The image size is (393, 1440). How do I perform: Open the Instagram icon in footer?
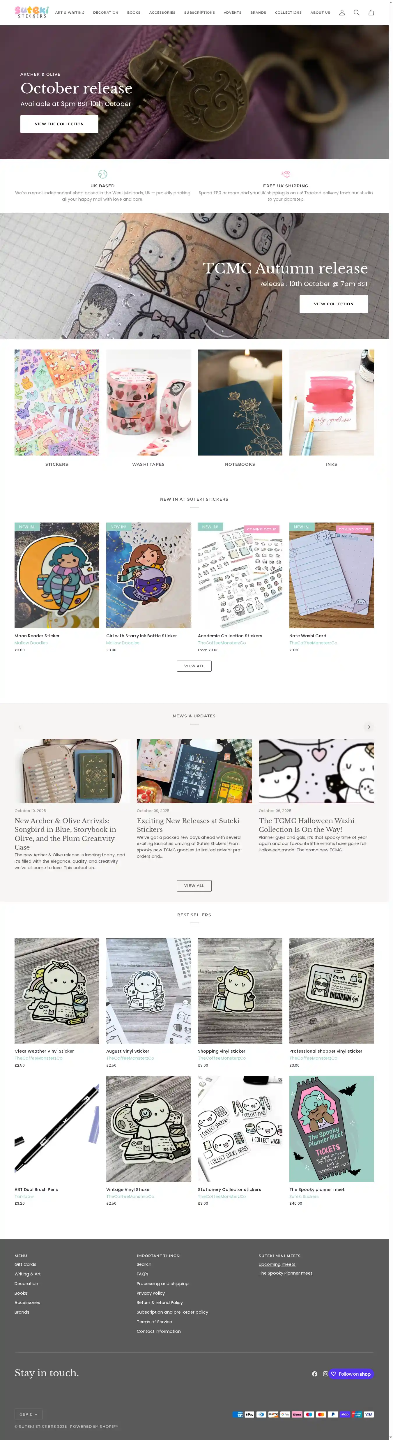pos(325,1374)
